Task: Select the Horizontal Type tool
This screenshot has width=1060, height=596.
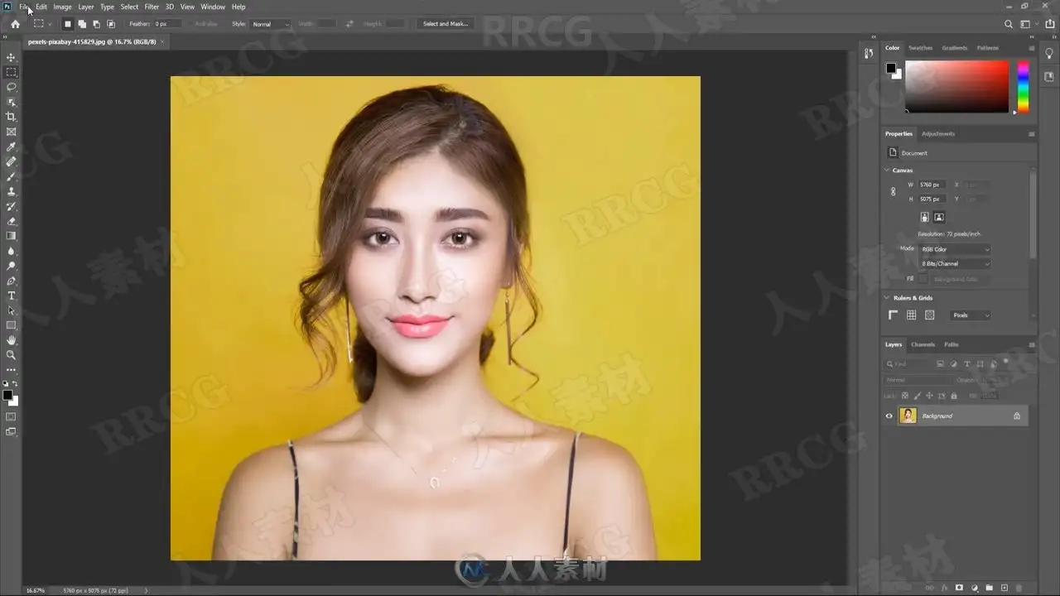Action: (x=12, y=296)
